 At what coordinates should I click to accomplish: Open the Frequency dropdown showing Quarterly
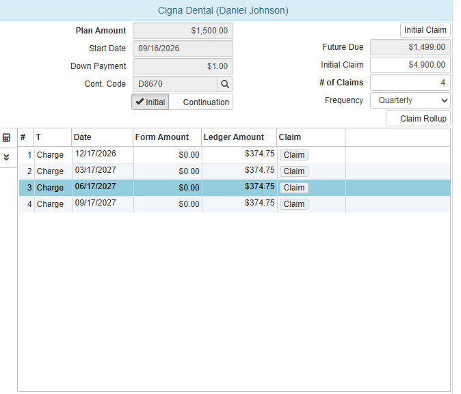410,100
